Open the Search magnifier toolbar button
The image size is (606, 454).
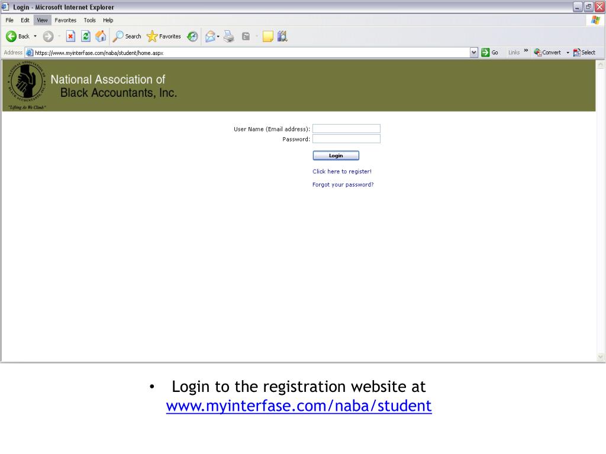pos(127,36)
